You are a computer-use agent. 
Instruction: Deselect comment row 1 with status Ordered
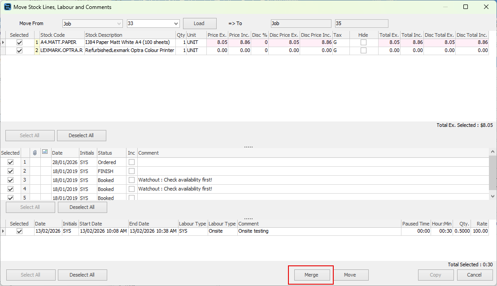point(10,162)
